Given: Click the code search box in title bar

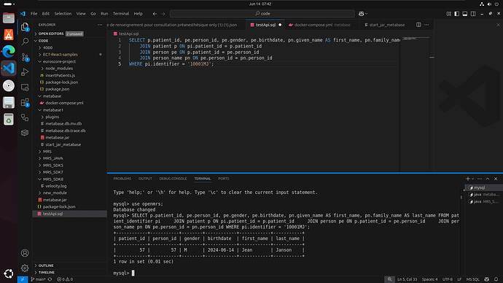Looking at the screenshot, I should point(262,14).
